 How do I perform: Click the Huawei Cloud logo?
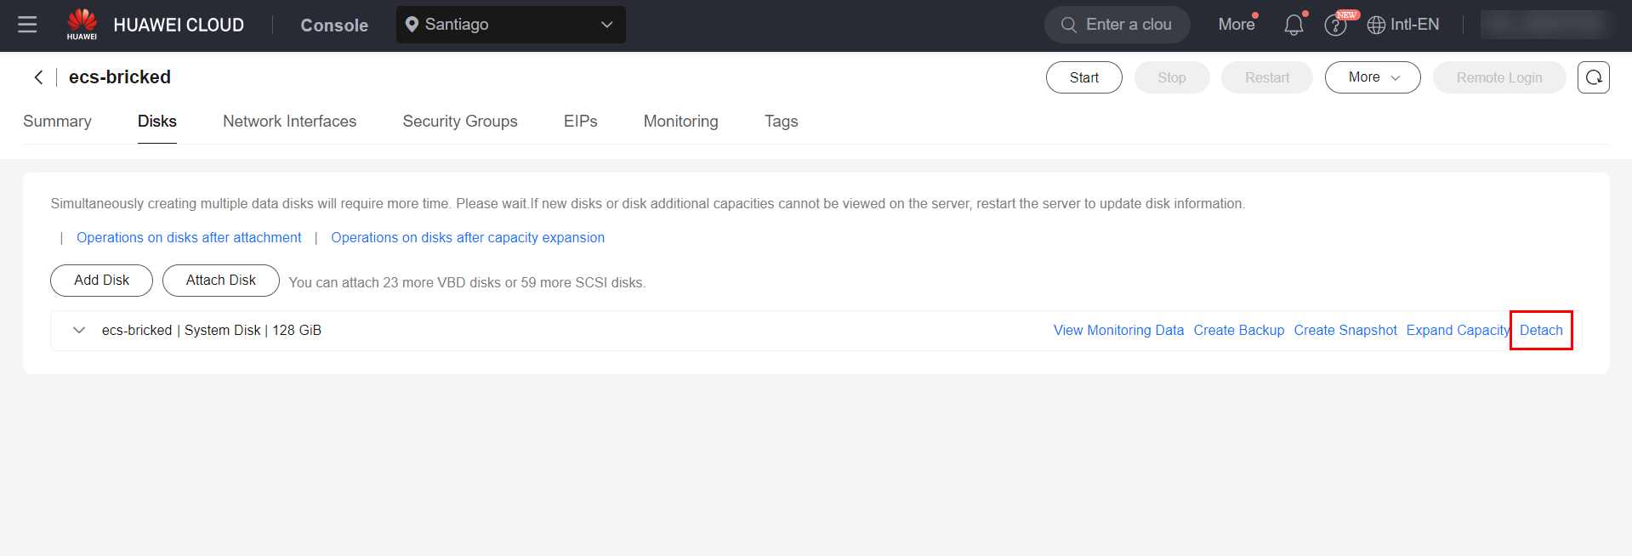(82, 24)
